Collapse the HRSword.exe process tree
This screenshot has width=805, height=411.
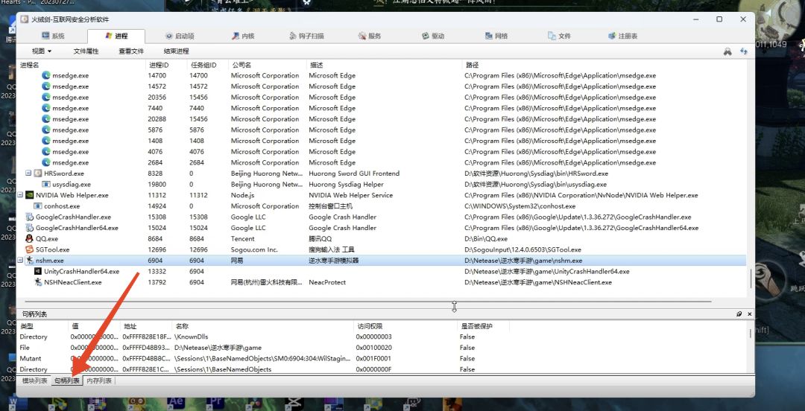29,173
